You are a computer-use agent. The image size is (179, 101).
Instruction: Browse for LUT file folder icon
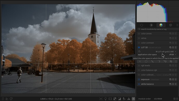tap(139, 52)
